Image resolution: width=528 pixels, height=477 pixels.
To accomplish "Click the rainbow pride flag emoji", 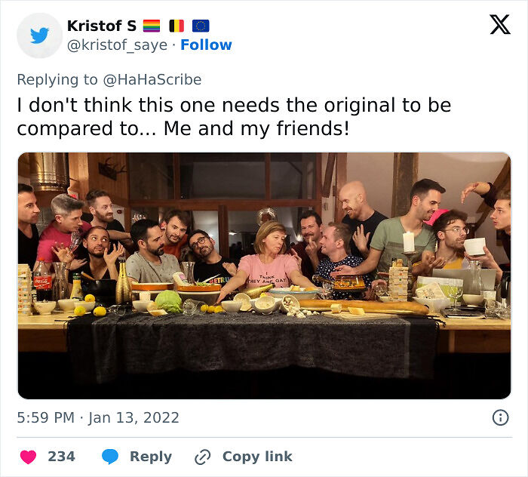I will [152, 26].
